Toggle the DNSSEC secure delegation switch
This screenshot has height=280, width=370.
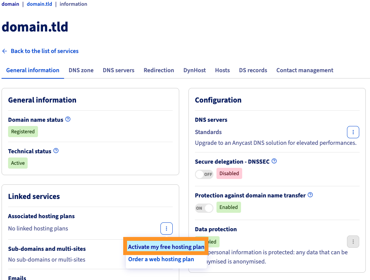[x=204, y=174]
